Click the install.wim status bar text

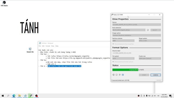coord(120,80)
